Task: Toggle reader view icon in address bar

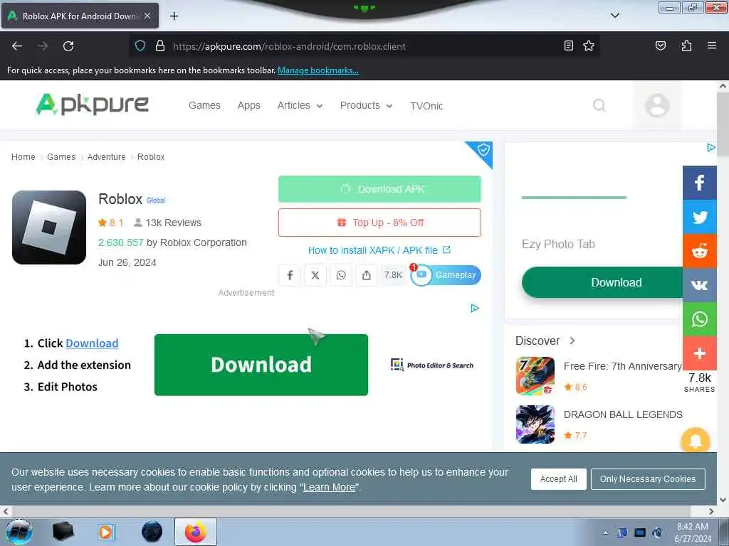Action: [568, 45]
